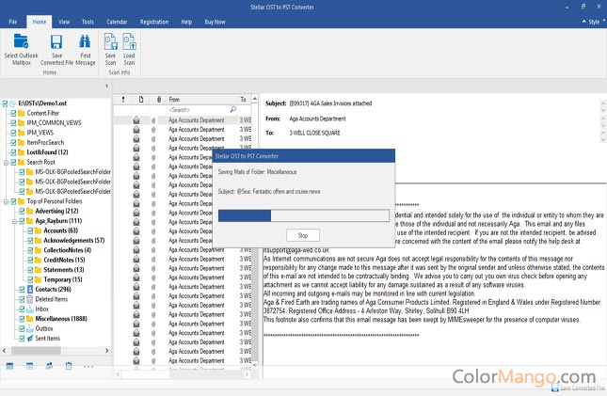The width and height of the screenshot is (607, 396).
Task: Toggle Statements (13) checkbox
Action: pyautogui.click(x=30, y=270)
